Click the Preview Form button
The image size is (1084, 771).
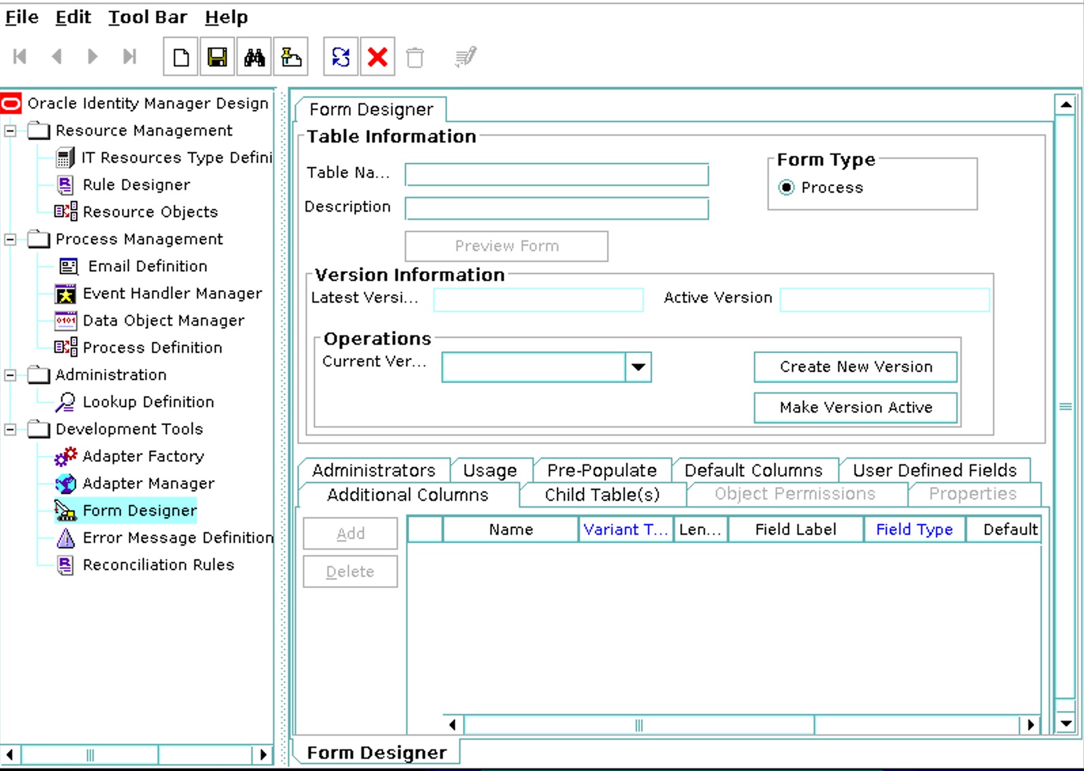pyautogui.click(x=507, y=246)
